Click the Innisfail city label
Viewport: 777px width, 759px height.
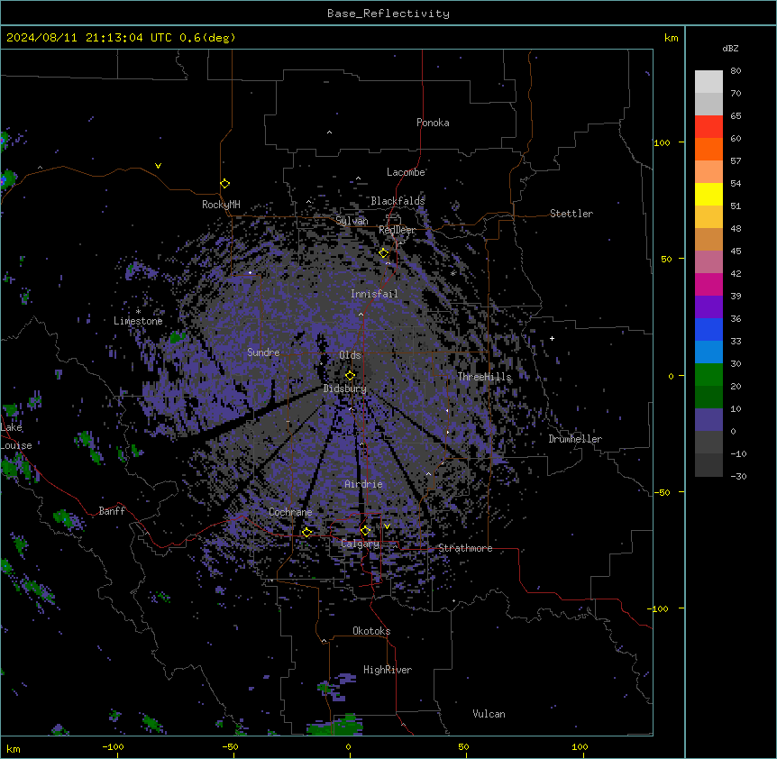(374, 294)
